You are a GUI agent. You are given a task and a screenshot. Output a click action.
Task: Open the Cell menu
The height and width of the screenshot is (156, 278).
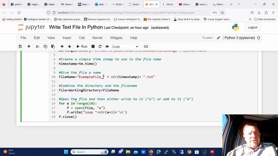82,38
